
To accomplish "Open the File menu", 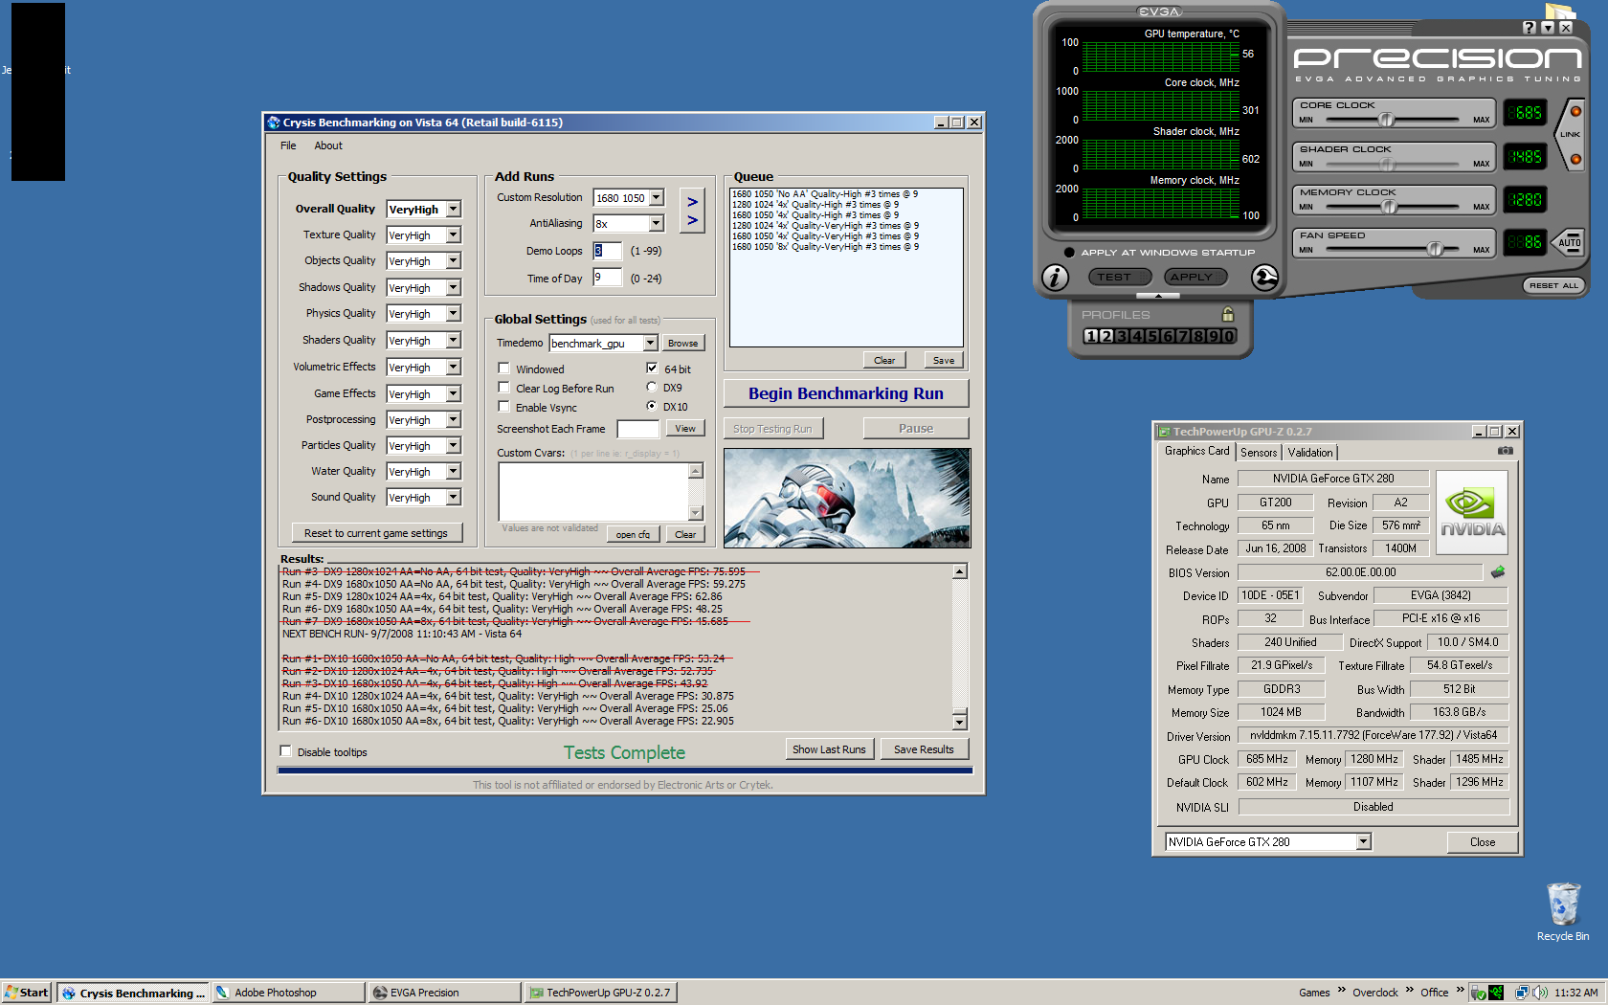I will 288,145.
